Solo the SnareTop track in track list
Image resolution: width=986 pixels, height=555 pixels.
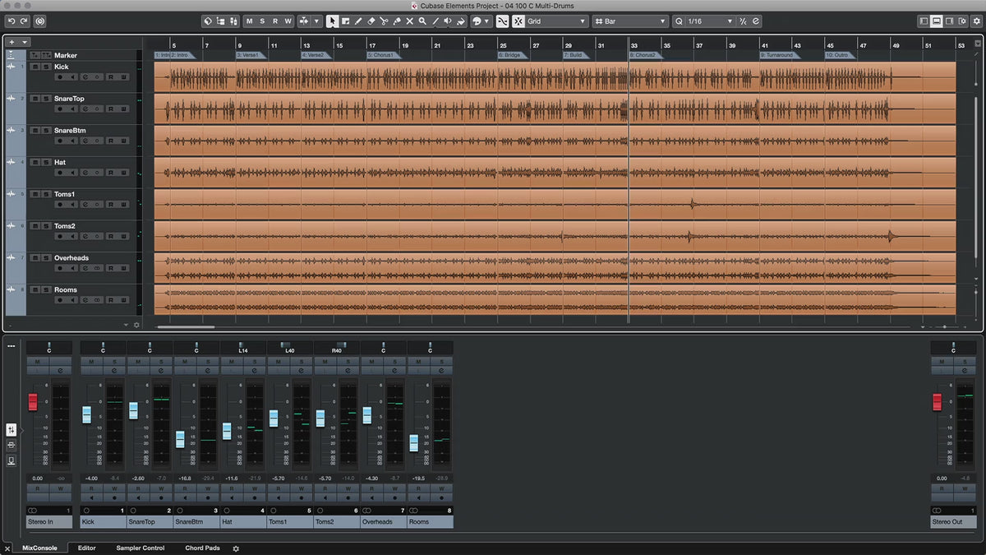(44, 99)
